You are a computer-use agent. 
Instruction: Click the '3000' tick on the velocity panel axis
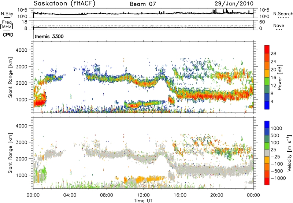[22, 142]
